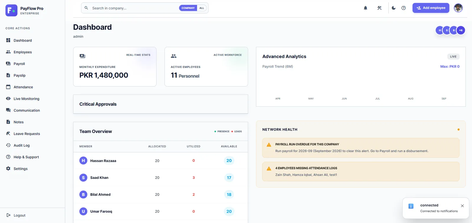Viewport: 472px width, 223px height.
Task: Click Umar Farooq's available count 20
Action: coord(229,212)
